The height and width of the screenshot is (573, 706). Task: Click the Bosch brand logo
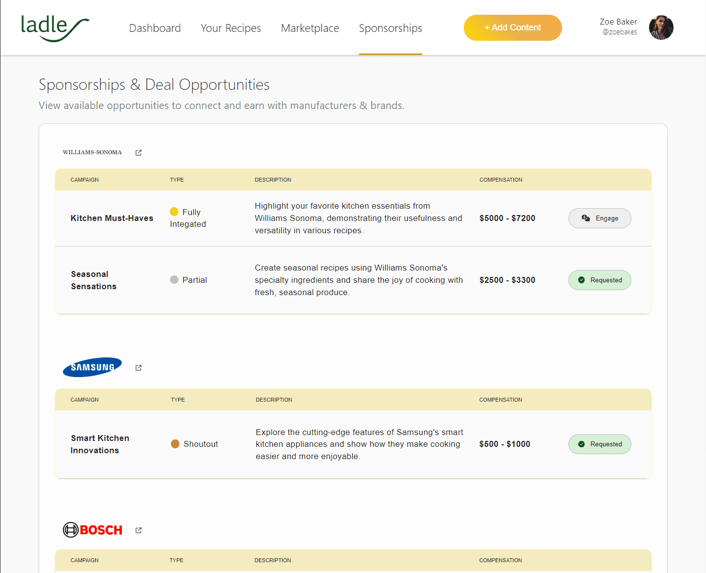92,530
